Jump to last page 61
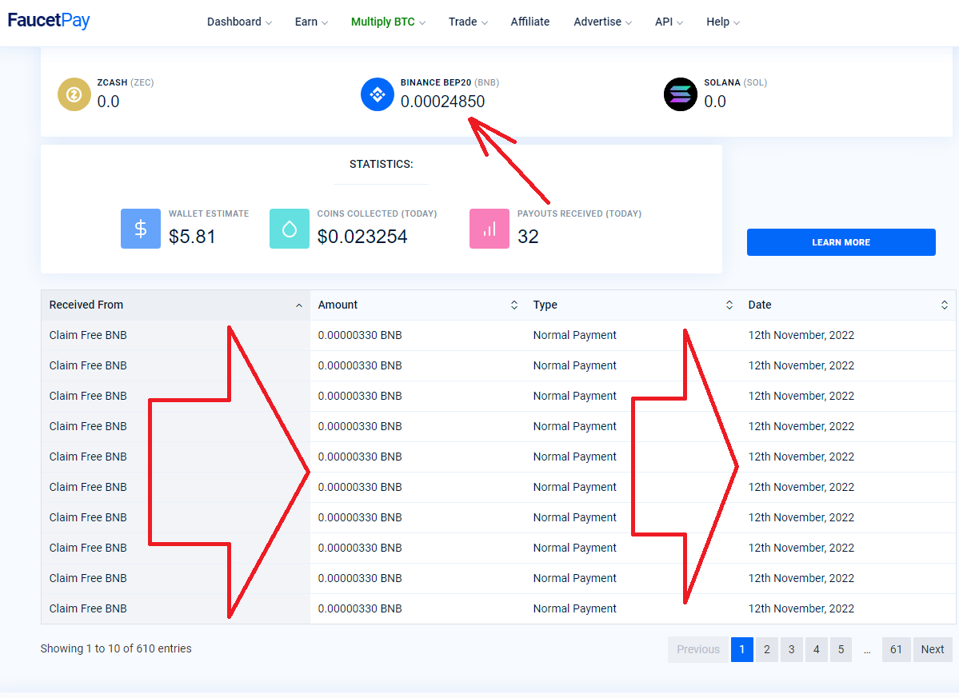 tap(896, 650)
